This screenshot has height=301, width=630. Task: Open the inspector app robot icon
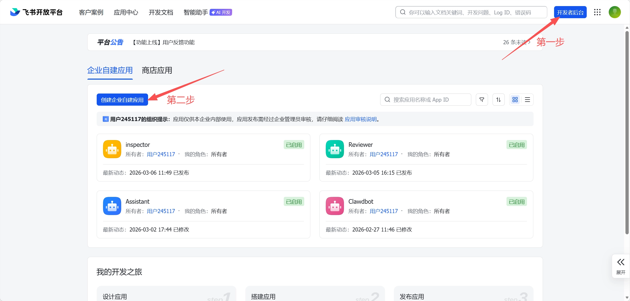(112, 149)
